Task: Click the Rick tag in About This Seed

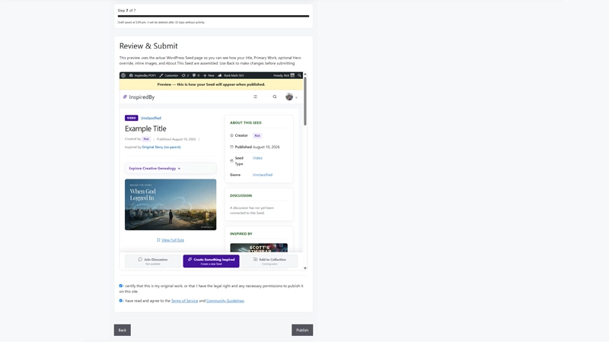Action: (x=257, y=135)
